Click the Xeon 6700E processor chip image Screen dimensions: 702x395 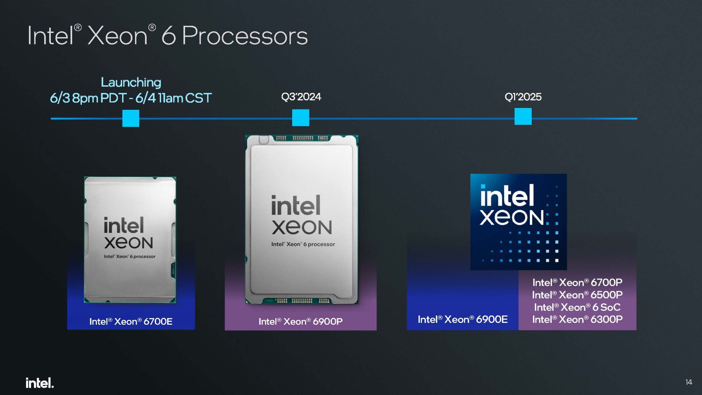point(130,240)
